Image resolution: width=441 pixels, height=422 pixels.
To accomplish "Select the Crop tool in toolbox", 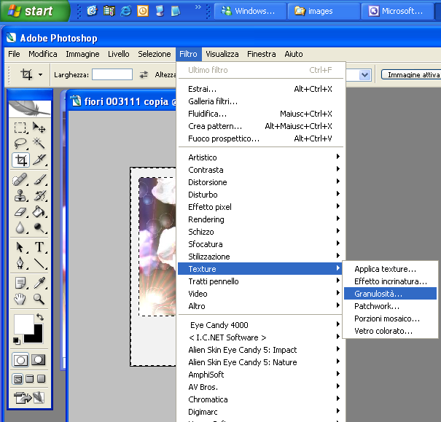I will pyautogui.click(x=20, y=160).
